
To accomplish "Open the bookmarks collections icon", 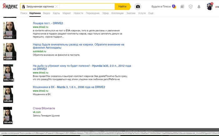I will pyautogui.click(x=182, y=7).
